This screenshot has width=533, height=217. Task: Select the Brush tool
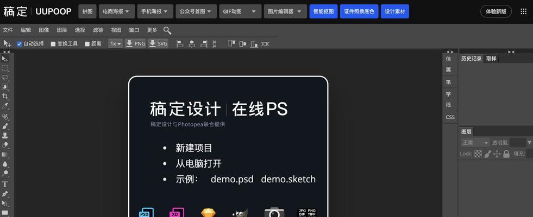pos(5,126)
